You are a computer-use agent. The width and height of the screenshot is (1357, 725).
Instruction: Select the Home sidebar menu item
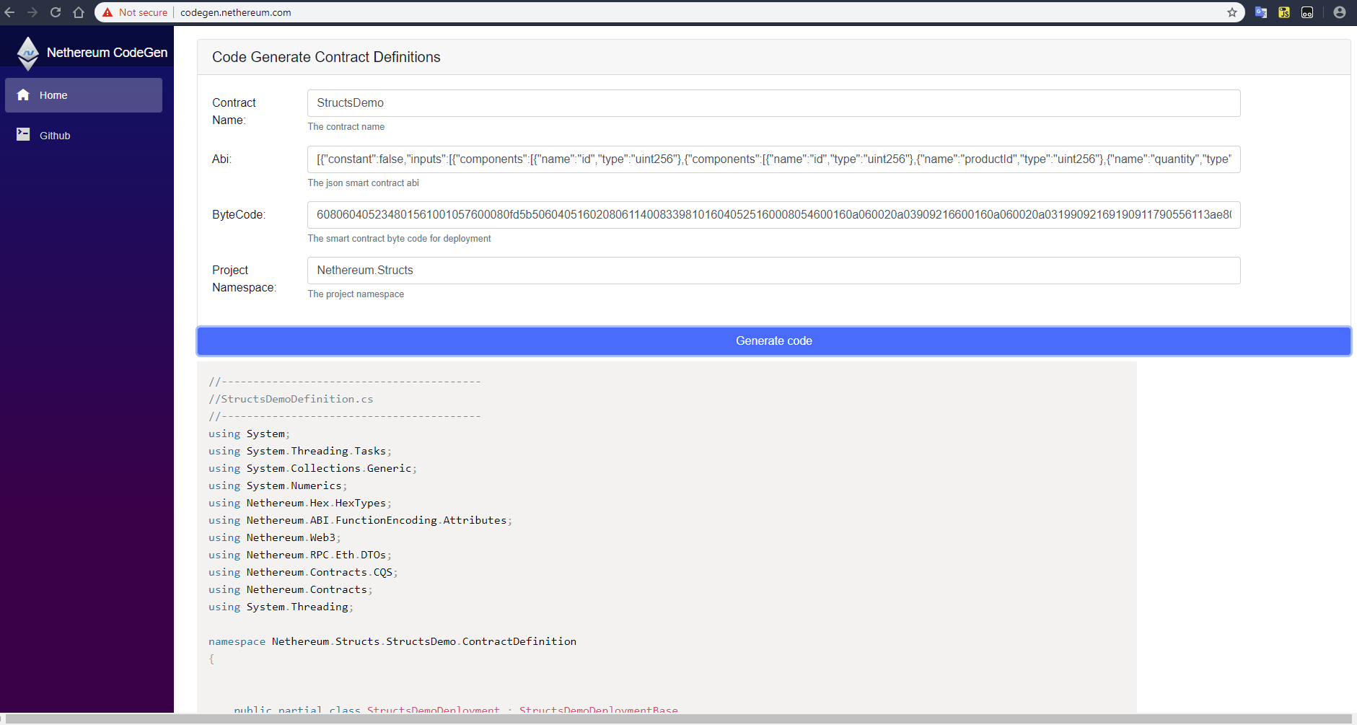point(84,95)
